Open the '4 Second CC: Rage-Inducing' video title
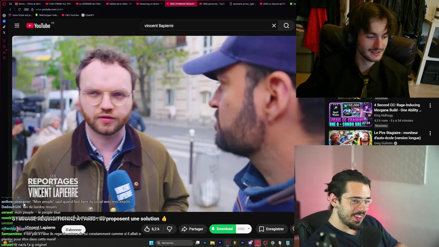This screenshot has height=247, width=439. pyautogui.click(x=398, y=107)
